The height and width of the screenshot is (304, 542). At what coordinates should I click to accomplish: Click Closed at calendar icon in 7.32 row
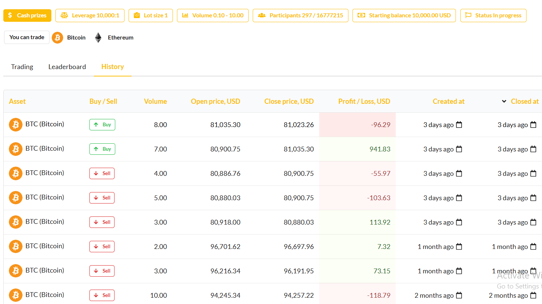click(x=533, y=246)
